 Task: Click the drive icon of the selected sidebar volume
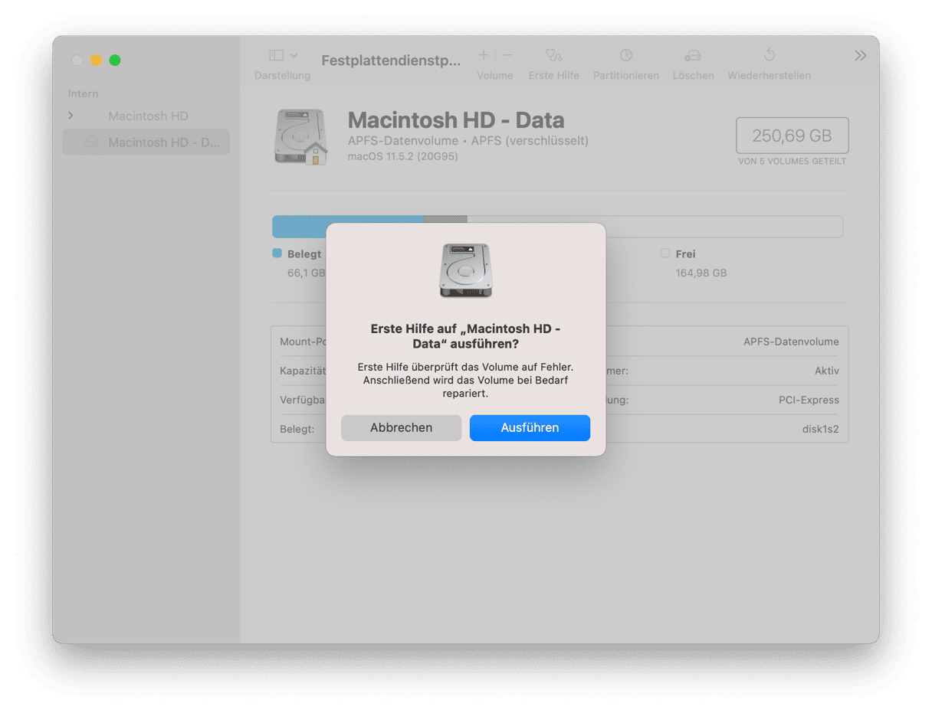pos(92,142)
